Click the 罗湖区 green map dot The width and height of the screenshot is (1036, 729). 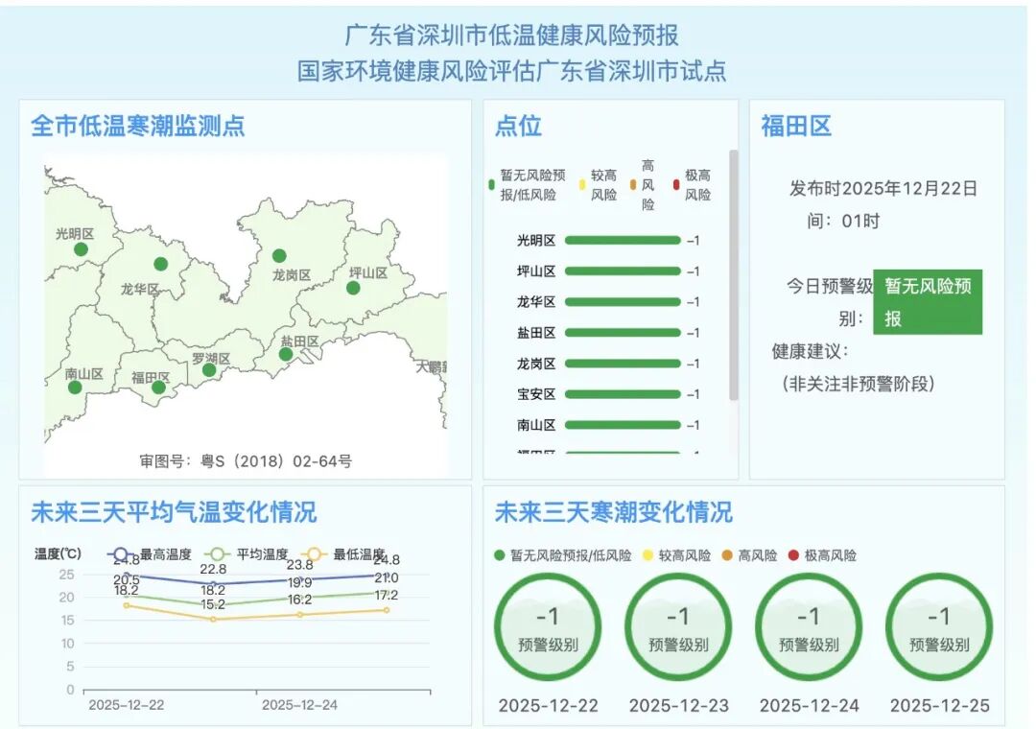[209, 370]
